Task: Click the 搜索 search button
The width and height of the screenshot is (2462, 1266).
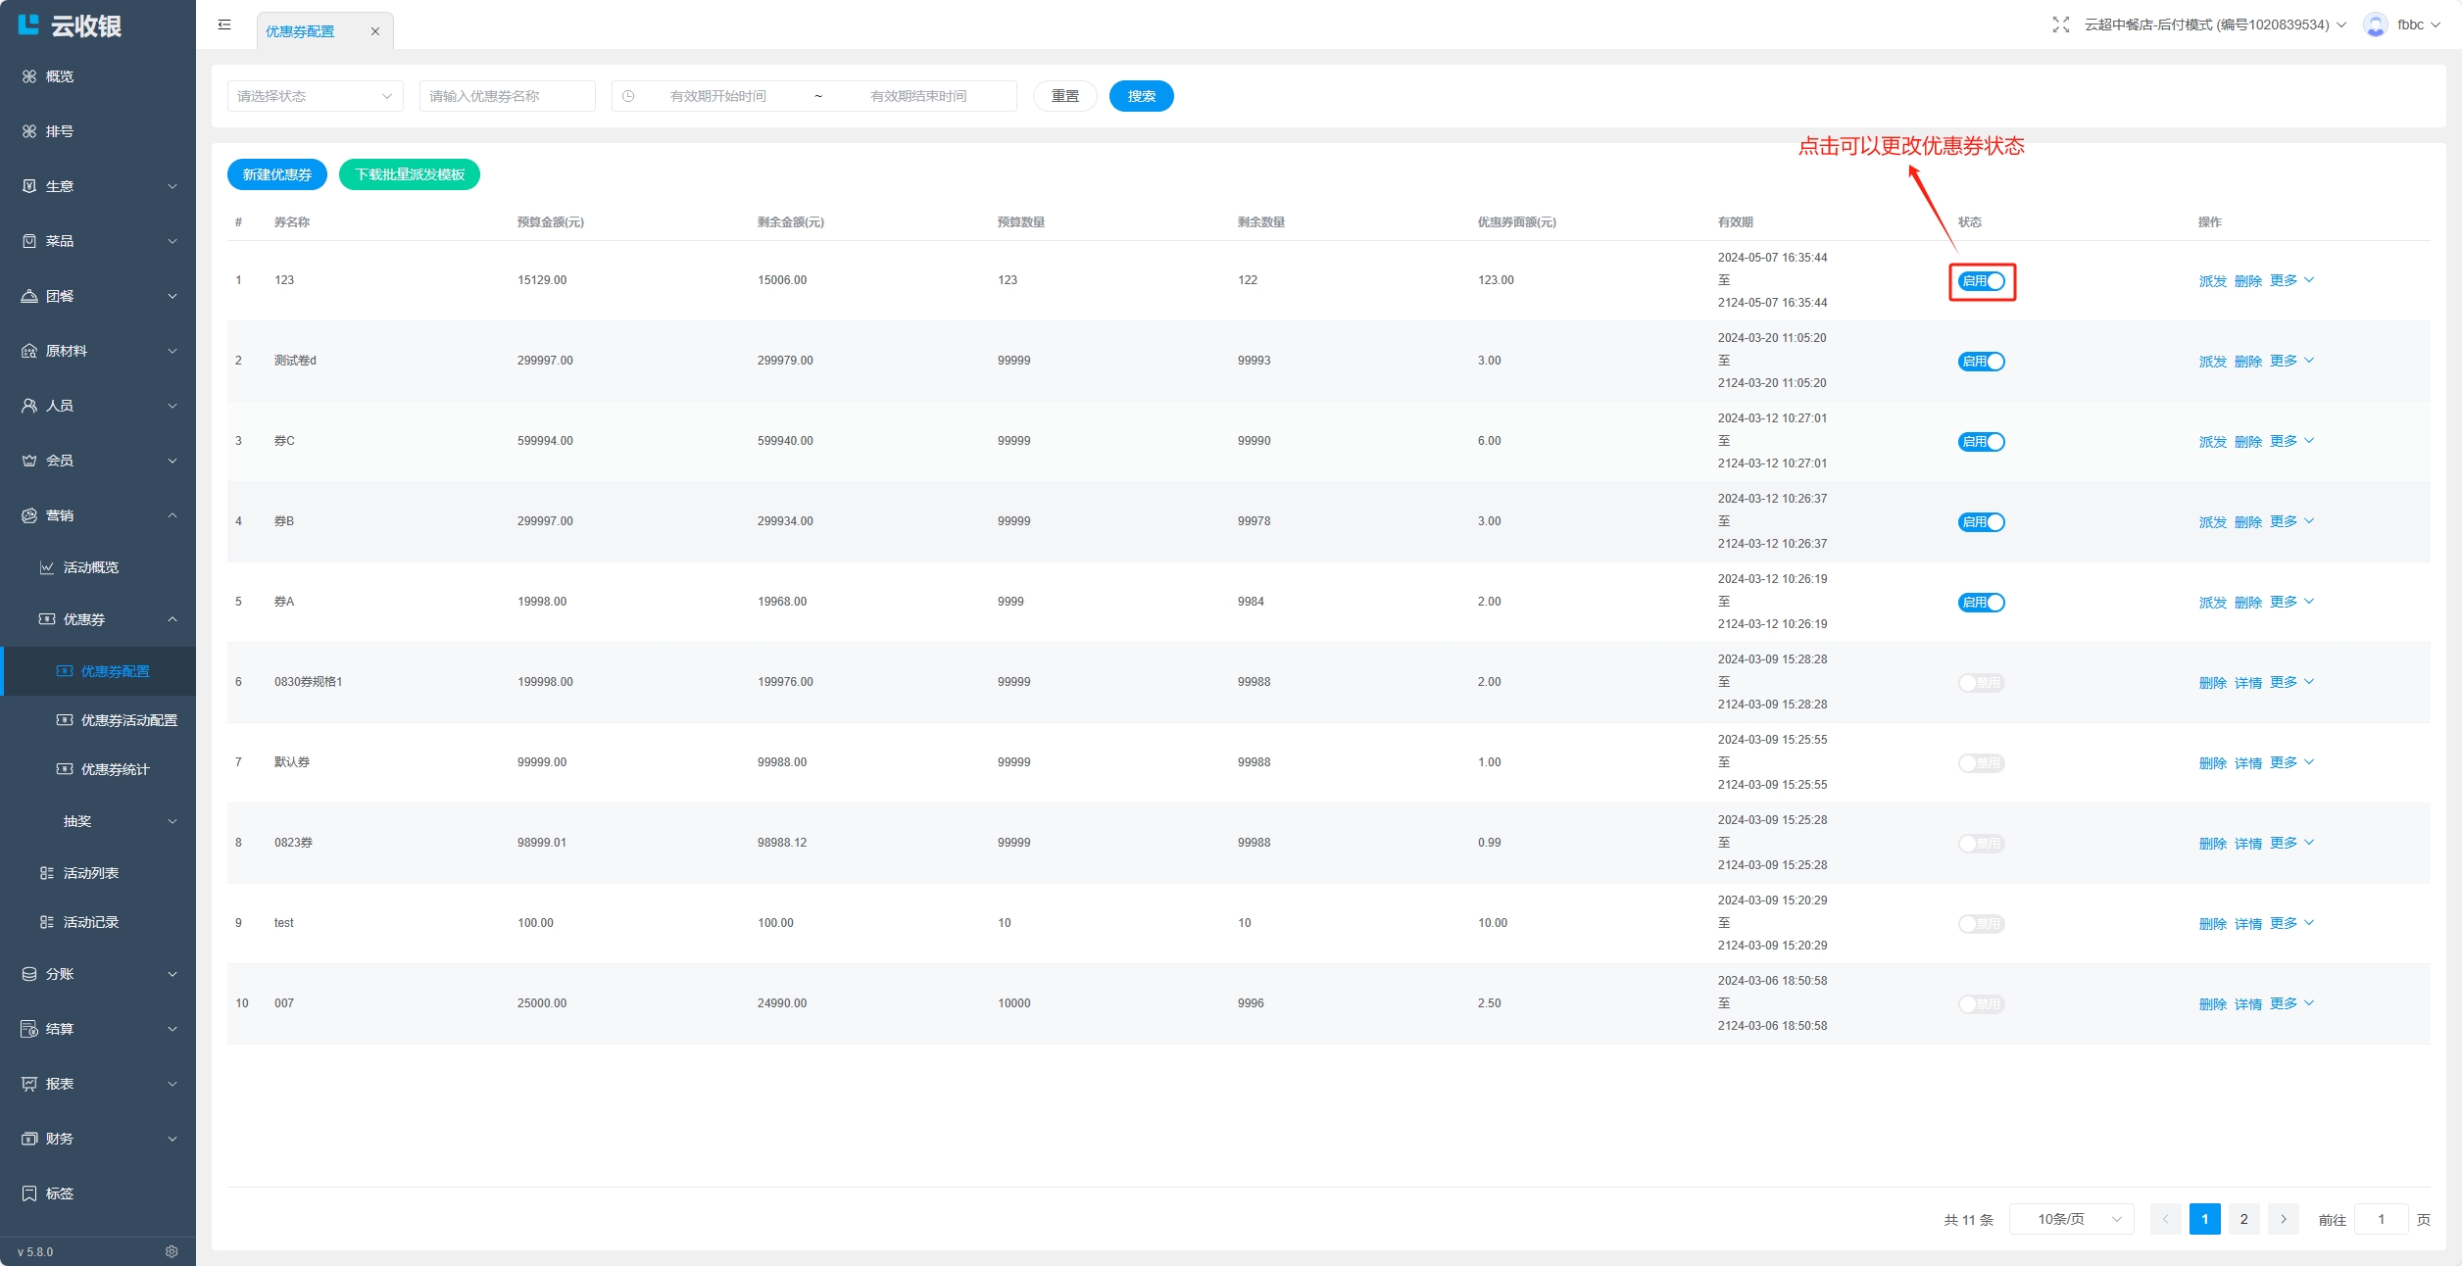Action: [x=1141, y=96]
